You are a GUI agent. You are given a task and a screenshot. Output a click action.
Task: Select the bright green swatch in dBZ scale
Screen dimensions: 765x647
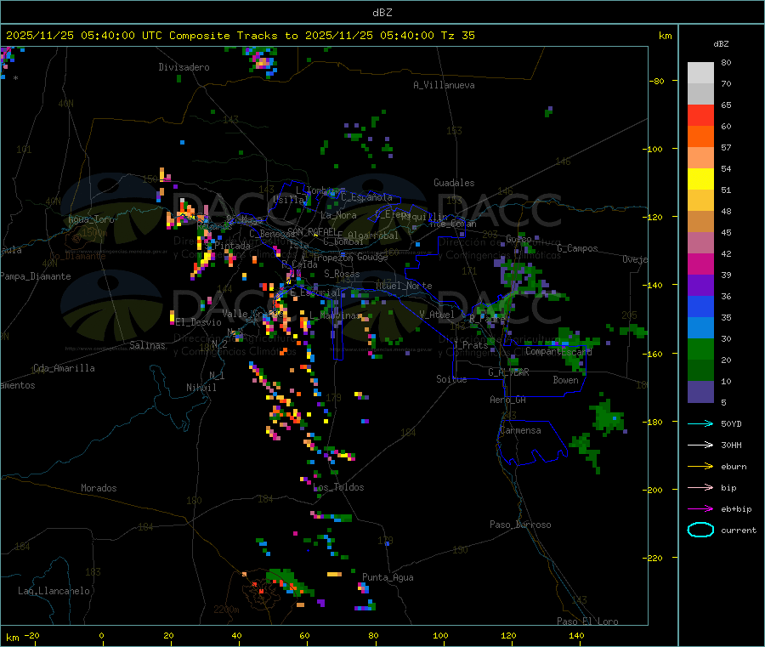pyautogui.click(x=700, y=349)
